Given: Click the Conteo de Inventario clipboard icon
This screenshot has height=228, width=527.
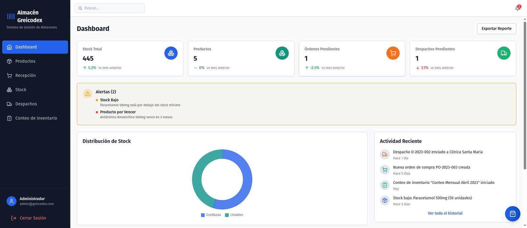Looking at the screenshot, I should point(10,118).
